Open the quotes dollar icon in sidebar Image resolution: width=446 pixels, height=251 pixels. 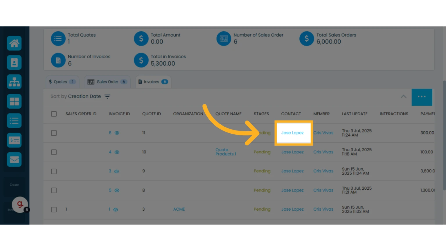(14, 140)
